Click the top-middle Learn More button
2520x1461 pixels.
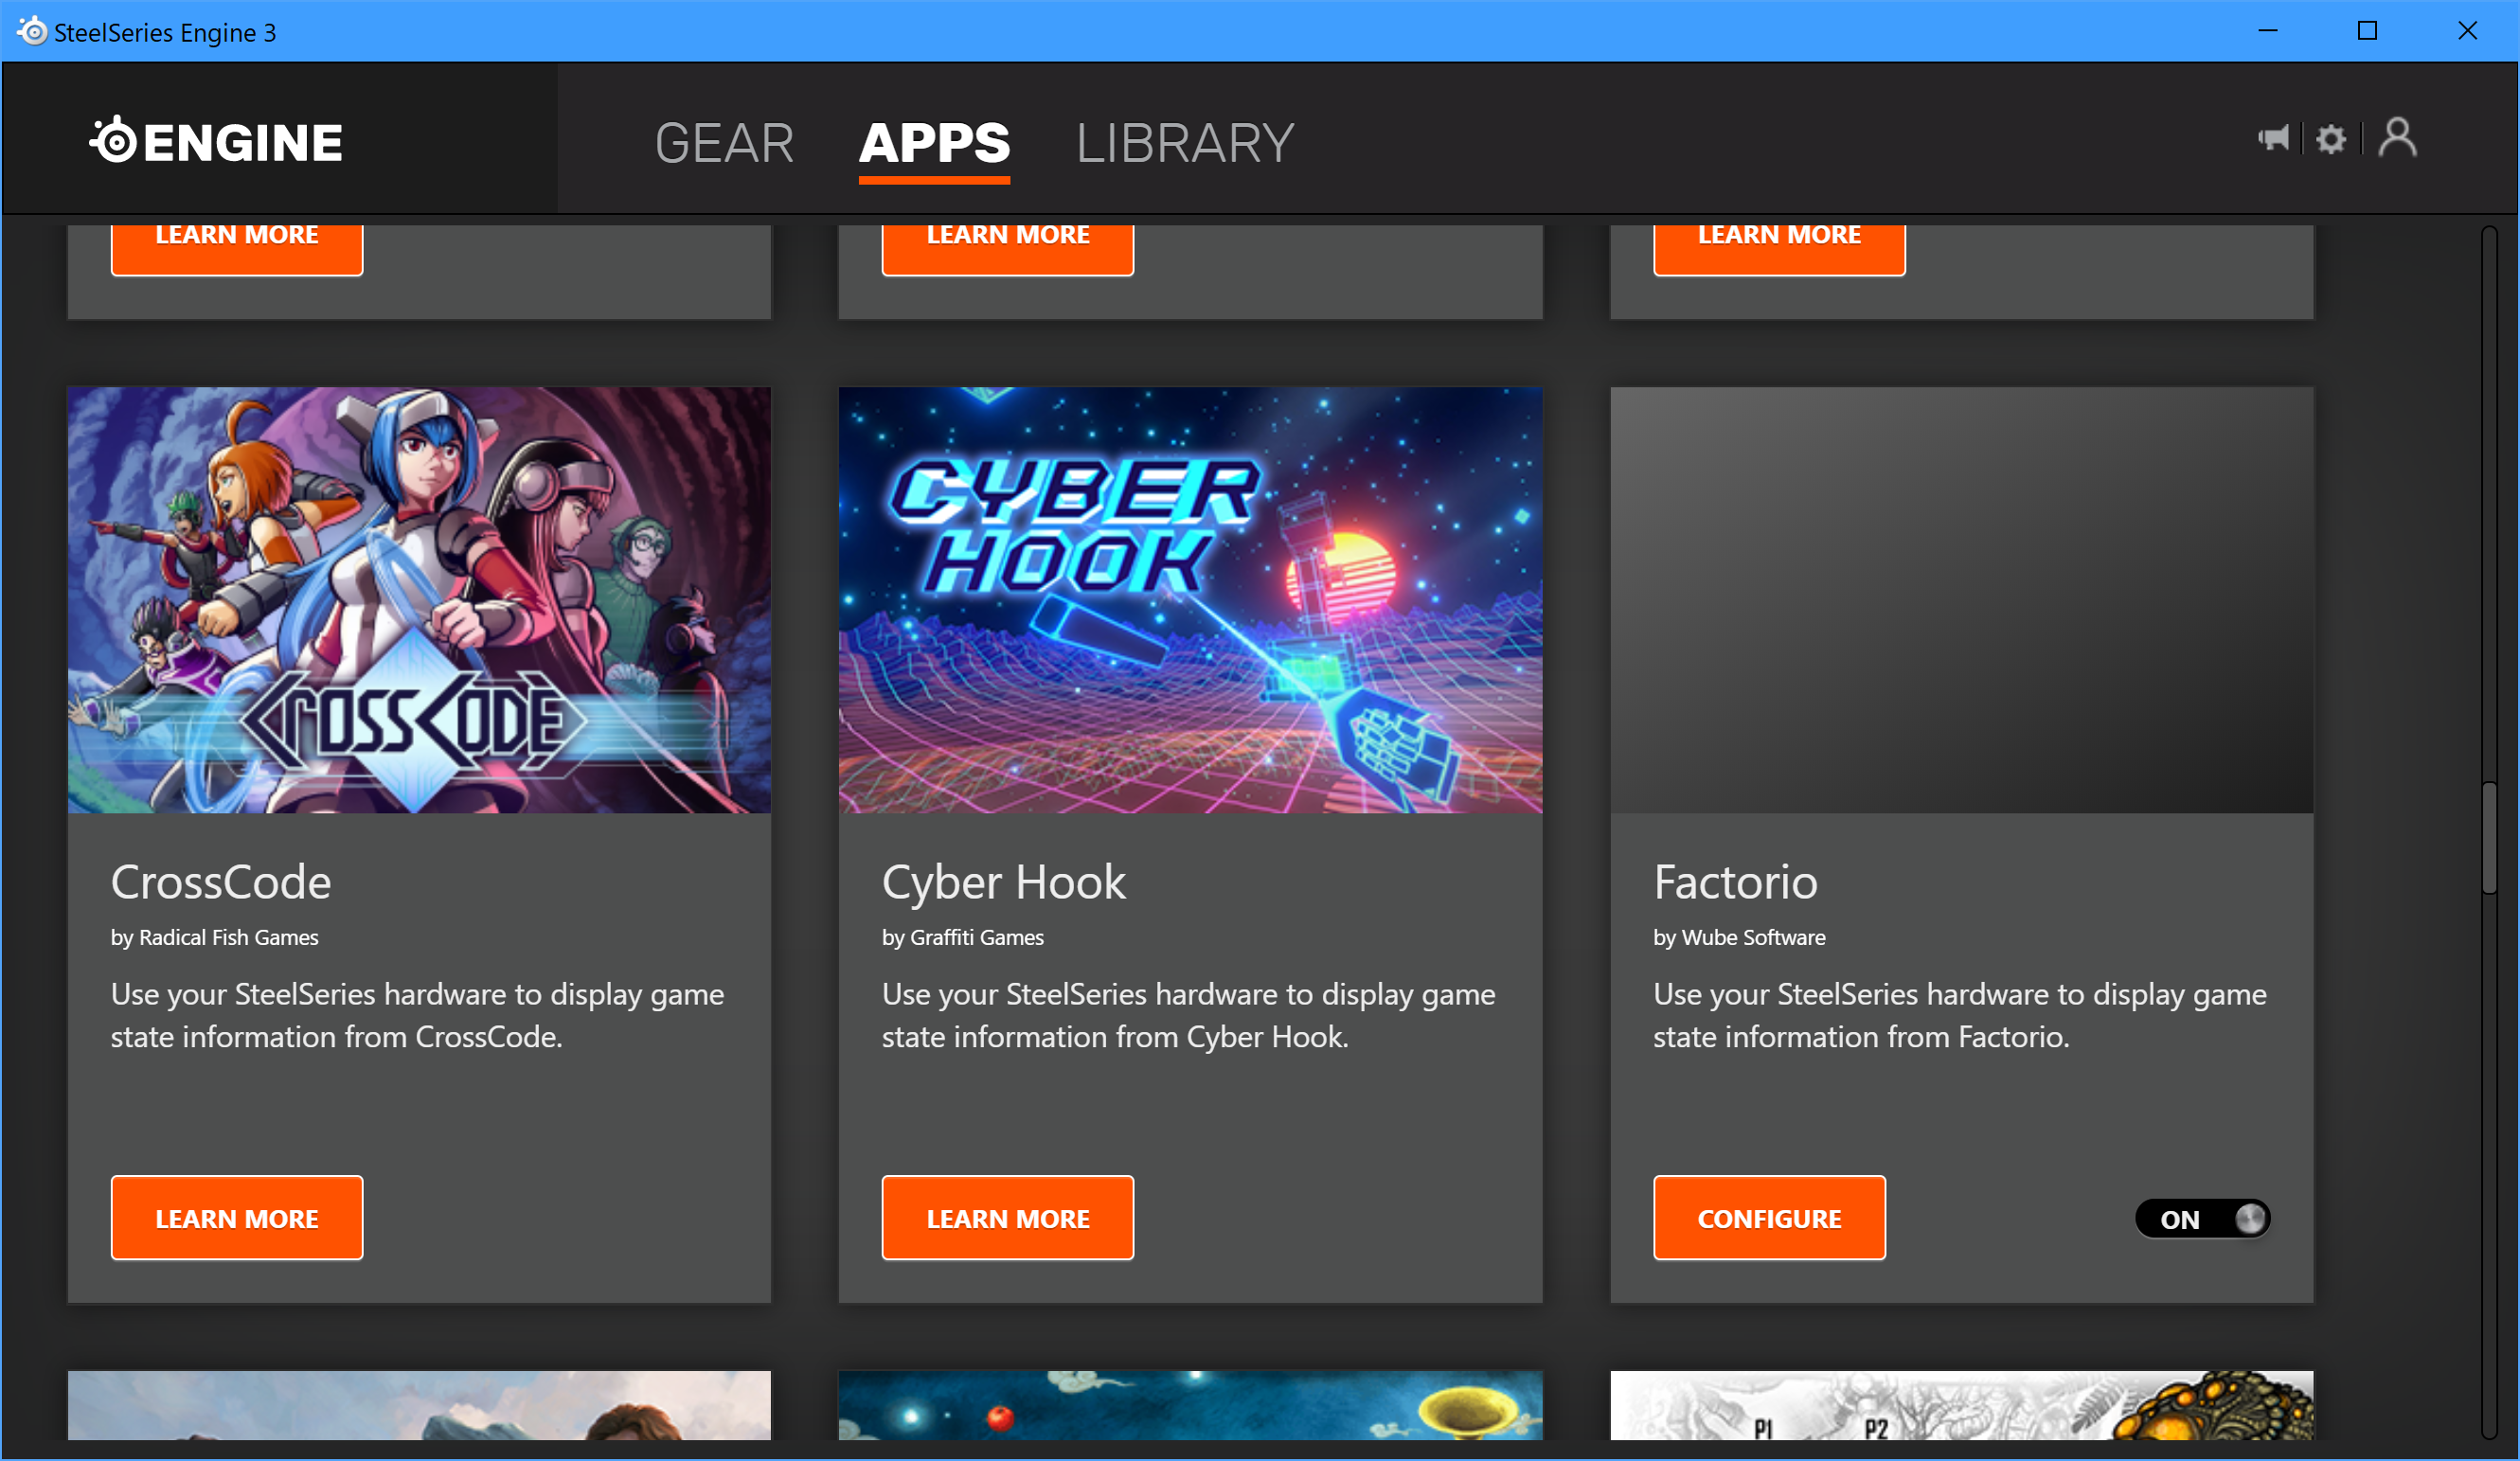1008,249
